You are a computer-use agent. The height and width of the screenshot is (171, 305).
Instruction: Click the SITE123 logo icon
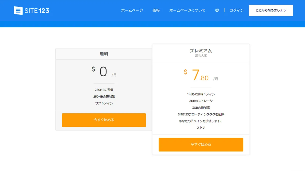point(18,11)
